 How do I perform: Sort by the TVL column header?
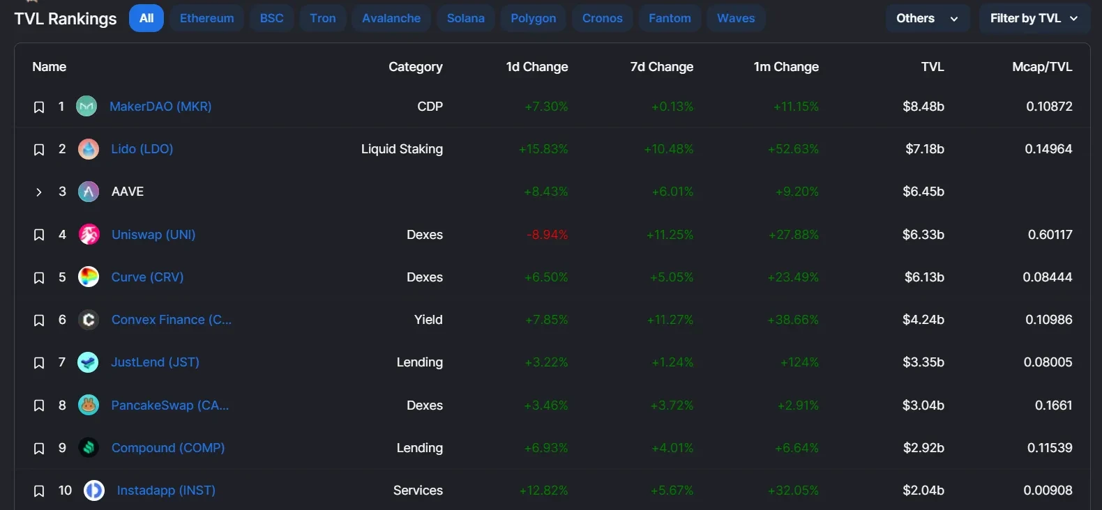point(933,67)
